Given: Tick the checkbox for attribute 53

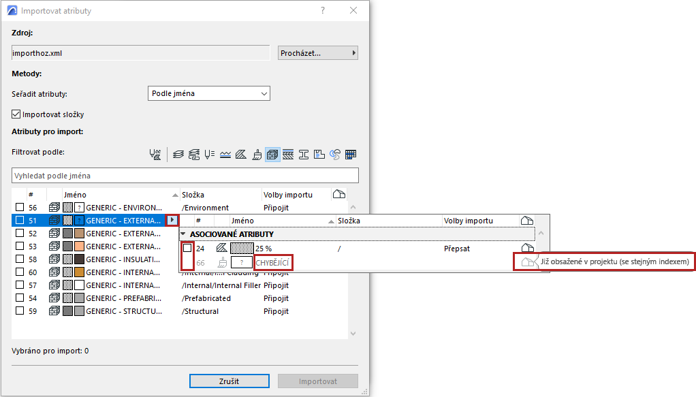Looking at the screenshot, I should coord(20,246).
